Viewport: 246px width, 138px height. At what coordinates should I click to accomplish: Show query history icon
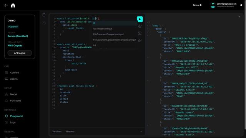44,23
